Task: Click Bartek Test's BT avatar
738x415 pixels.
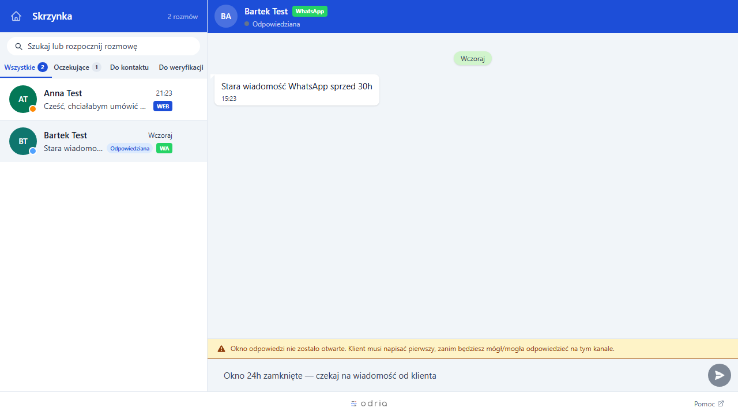Action: (23, 141)
